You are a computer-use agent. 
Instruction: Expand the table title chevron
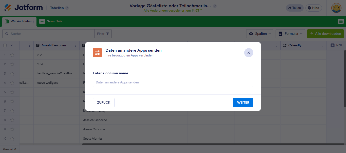click(x=215, y=6)
